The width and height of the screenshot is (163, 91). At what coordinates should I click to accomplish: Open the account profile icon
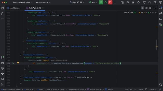click(160, 2)
